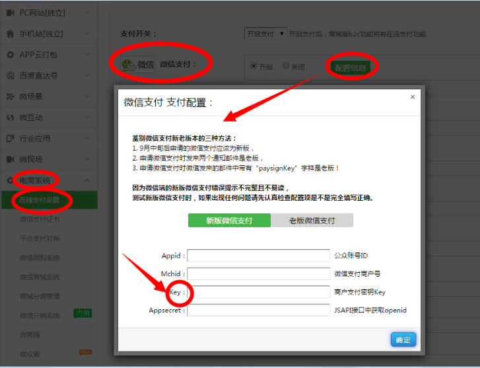Click the WeChat logo beside 微信支付
This screenshot has height=368, width=480.
127,64
